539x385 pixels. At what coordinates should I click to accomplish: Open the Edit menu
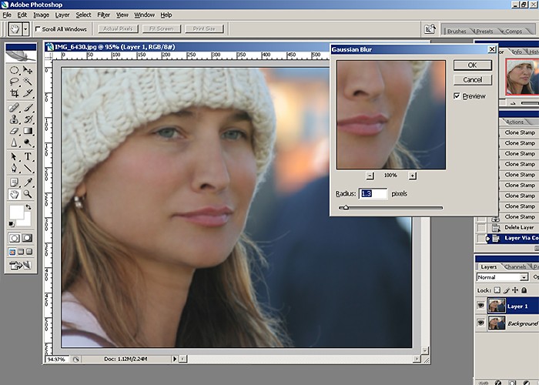click(x=22, y=15)
